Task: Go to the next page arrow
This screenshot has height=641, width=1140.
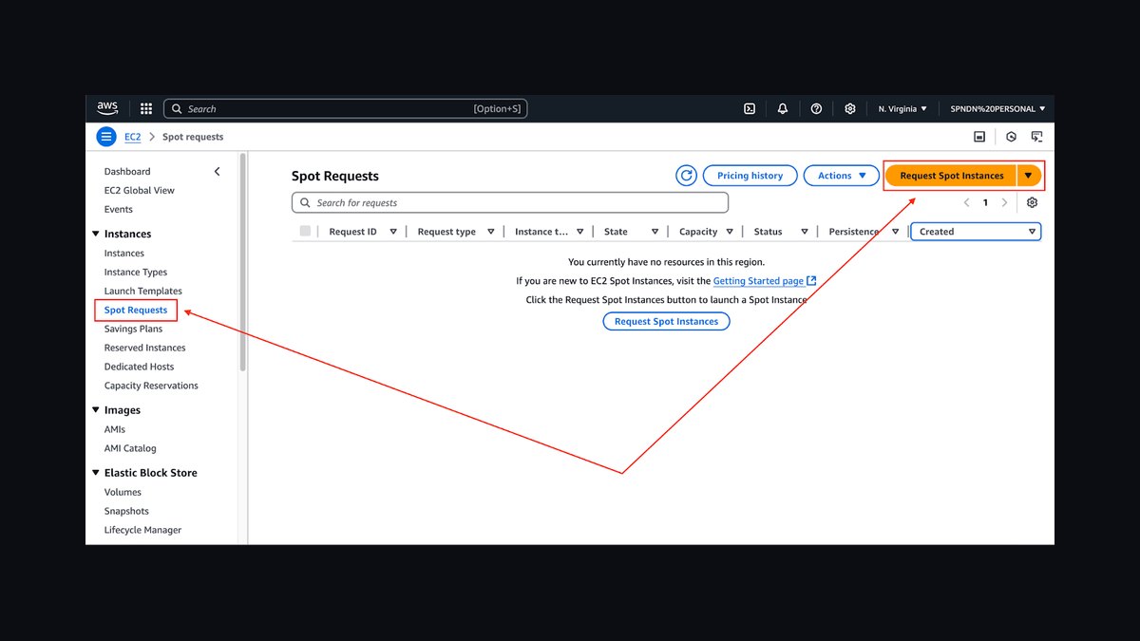Action: [x=1005, y=202]
